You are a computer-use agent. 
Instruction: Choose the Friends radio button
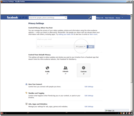pyautogui.click(x=66, y=74)
